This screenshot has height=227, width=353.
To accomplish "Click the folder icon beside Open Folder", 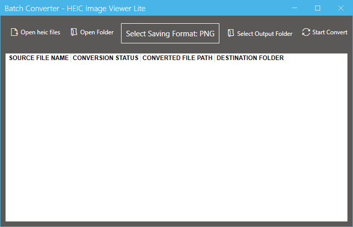I will [74, 33].
